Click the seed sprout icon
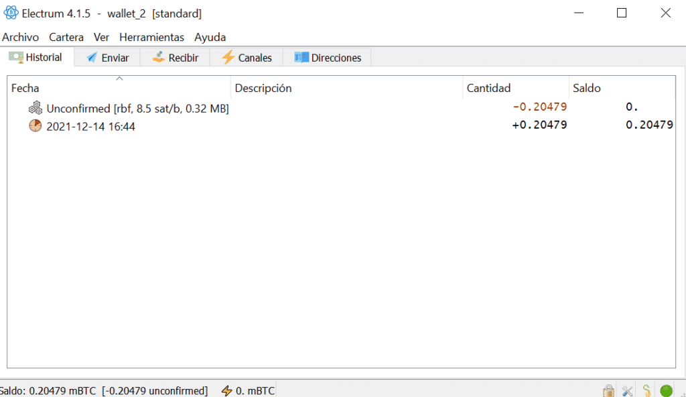 click(646, 390)
